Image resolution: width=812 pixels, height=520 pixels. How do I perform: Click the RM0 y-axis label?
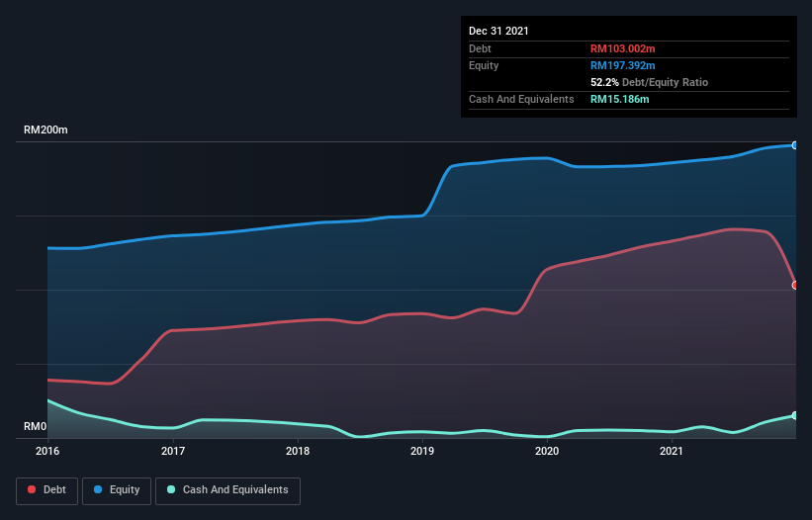coord(36,427)
